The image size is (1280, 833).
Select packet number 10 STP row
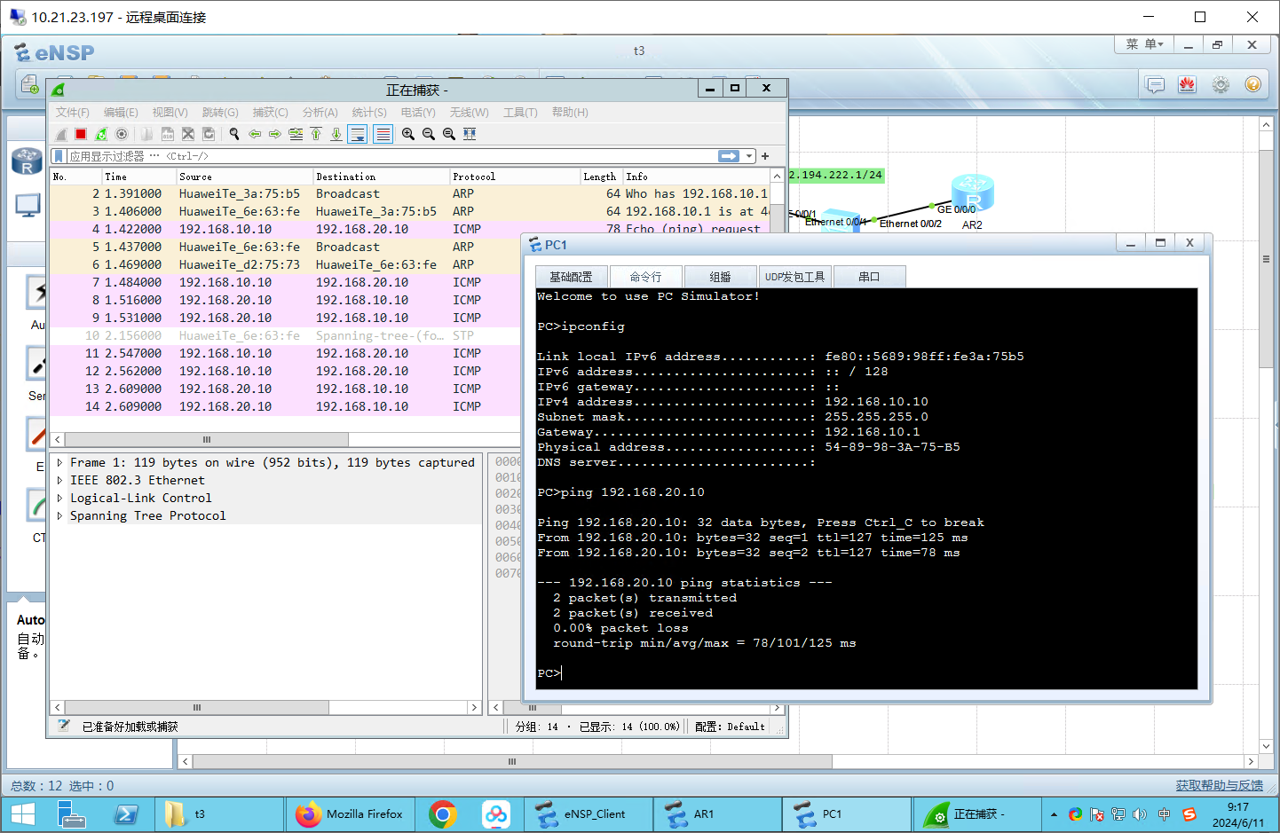click(x=285, y=335)
